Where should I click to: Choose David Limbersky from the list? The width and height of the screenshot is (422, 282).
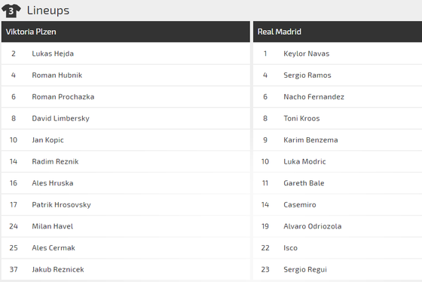(60, 118)
